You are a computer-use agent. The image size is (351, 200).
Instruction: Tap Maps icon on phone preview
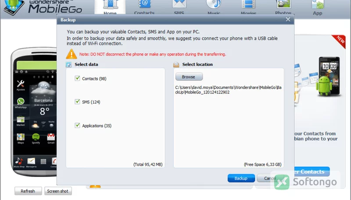[21, 139]
